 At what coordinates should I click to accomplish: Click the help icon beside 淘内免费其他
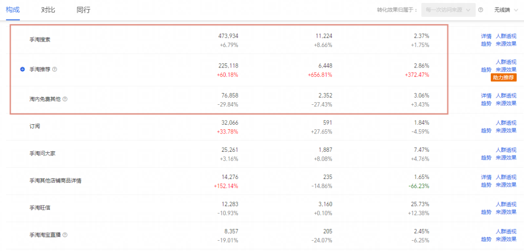pyautogui.click(x=65, y=99)
